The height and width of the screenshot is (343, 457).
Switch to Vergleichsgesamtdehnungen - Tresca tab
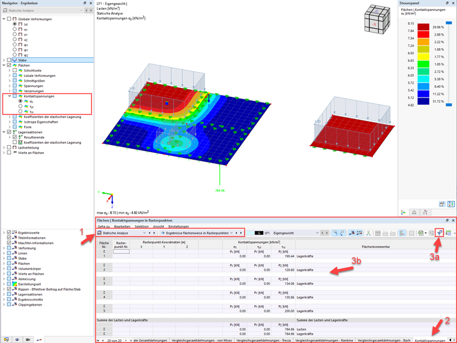[x=263, y=341]
